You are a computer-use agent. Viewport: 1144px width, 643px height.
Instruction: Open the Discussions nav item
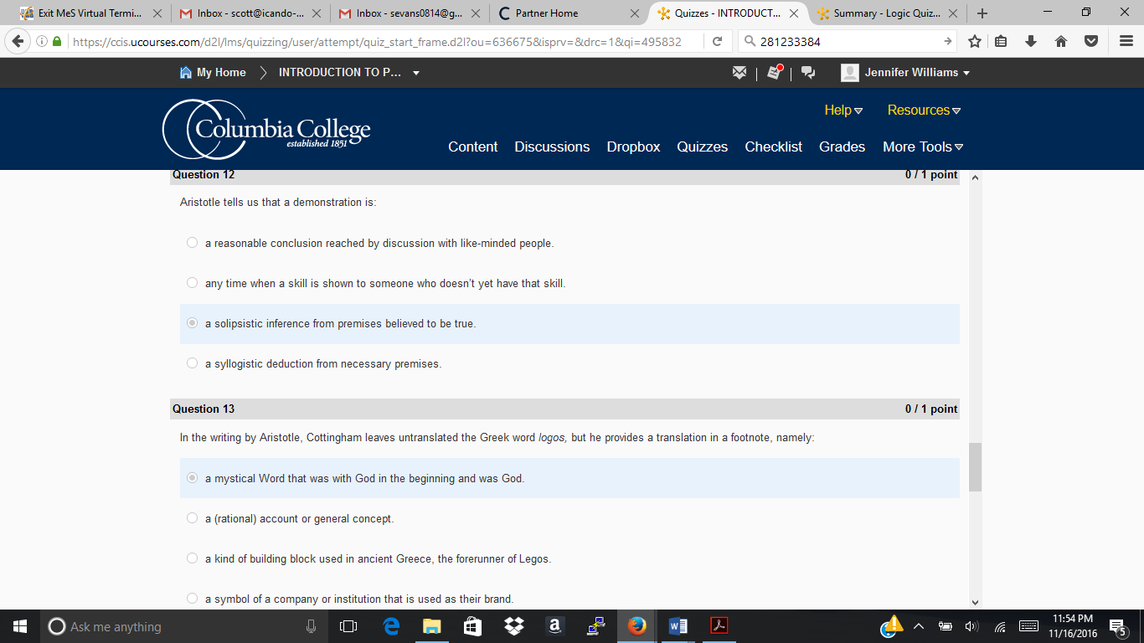(x=552, y=147)
